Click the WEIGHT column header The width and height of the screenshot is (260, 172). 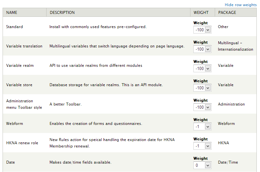pos(201,13)
